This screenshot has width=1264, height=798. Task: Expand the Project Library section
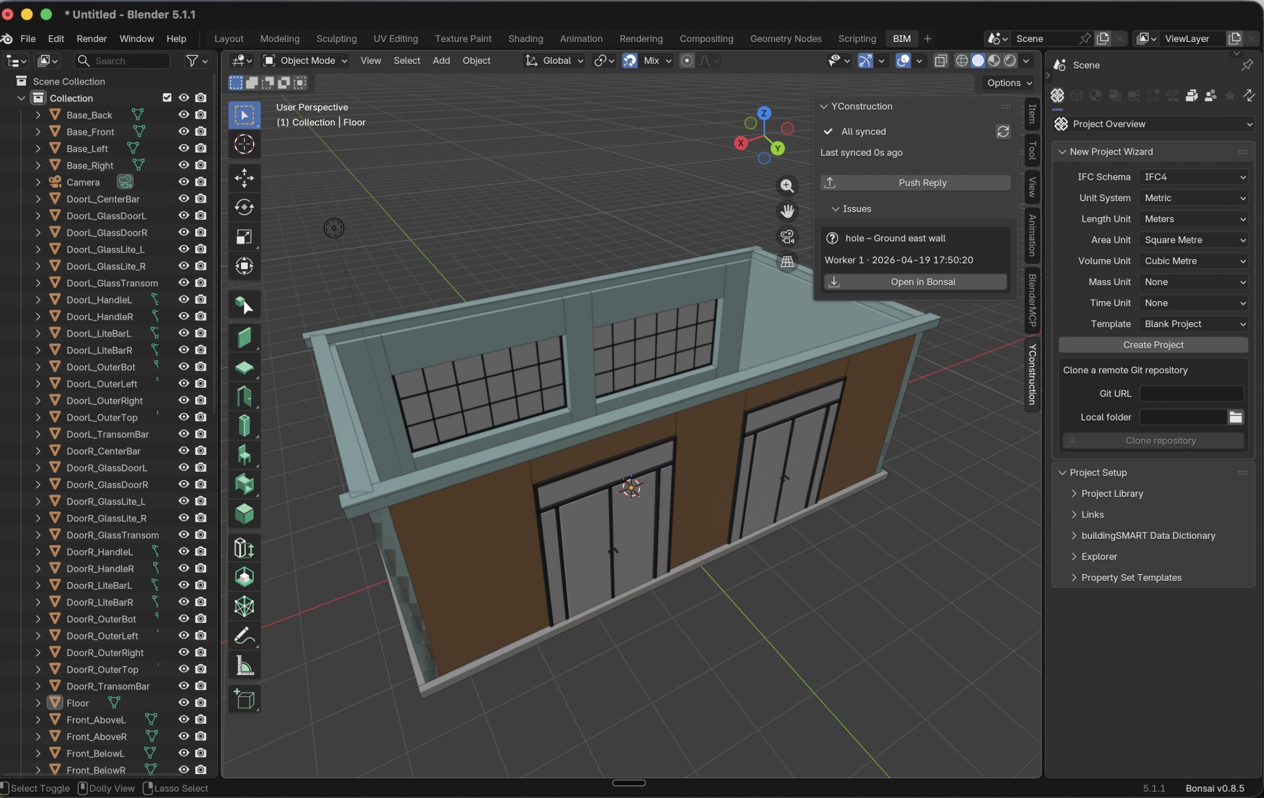(x=1111, y=494)
